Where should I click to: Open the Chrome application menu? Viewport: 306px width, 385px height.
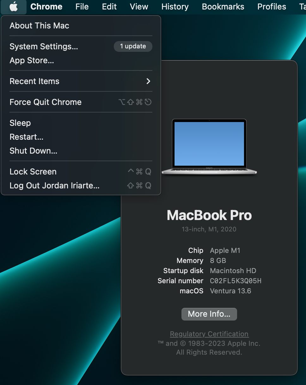(46, 7)
